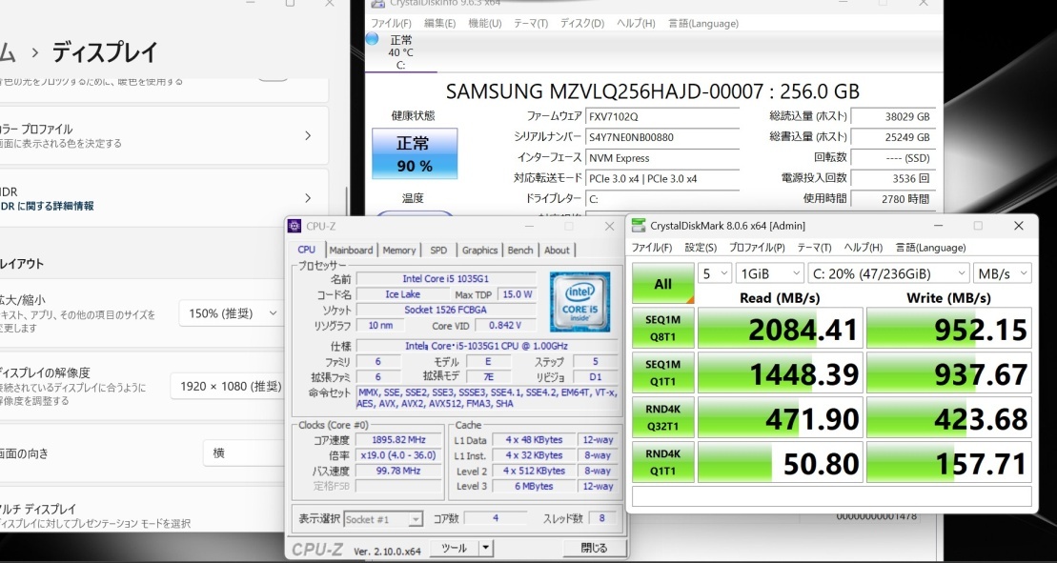Open the Socket #1 selection dropdown in CPU-Z

pos(383,519)
